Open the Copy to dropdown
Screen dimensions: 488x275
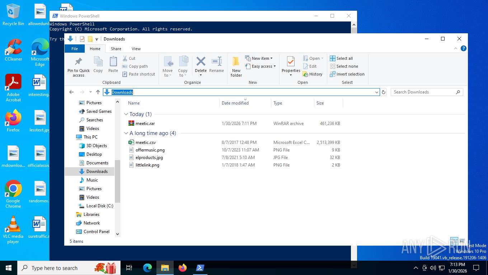tap(183, 67)
